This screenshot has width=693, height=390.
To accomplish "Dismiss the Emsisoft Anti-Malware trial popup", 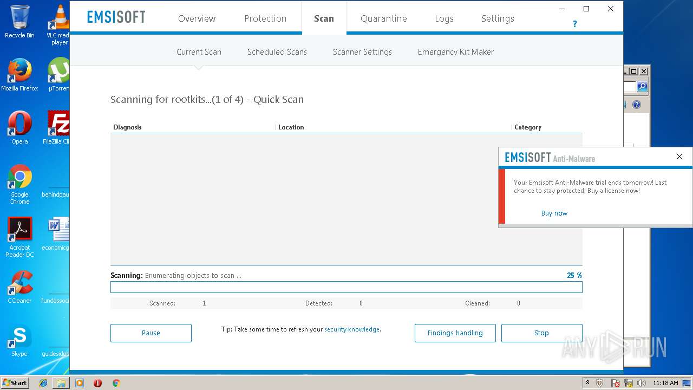I will click(679, 157).
